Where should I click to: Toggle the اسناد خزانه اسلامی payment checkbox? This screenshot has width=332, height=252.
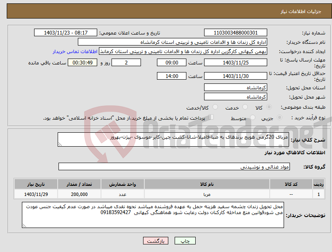[x=211, y=117]
